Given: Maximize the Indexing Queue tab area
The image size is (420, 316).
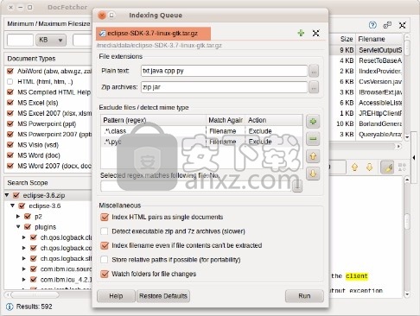Looking at the screenshot, I should click(x=316, y=33).
